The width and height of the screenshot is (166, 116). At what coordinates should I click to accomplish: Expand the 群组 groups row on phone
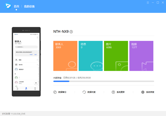point(26,60)
